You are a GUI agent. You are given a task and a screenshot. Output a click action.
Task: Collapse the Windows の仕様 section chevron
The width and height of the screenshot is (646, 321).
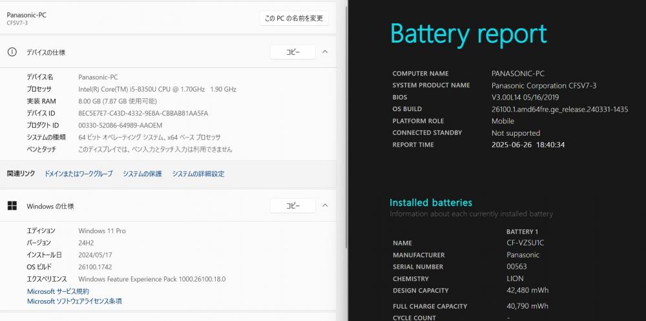tap(325, 205)
